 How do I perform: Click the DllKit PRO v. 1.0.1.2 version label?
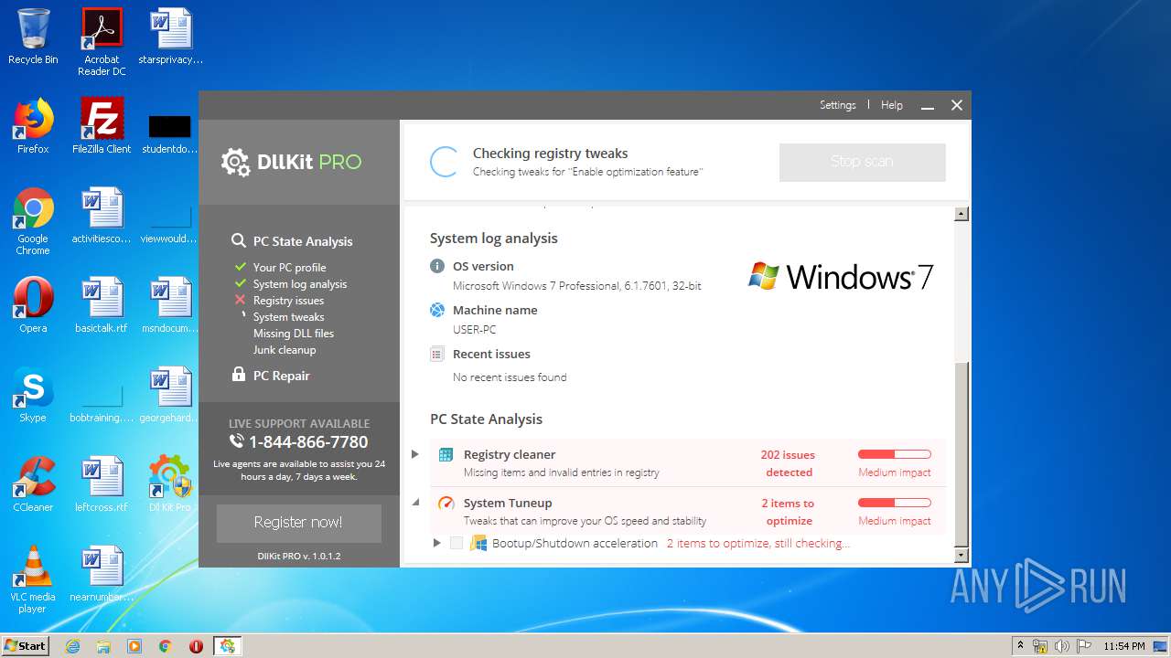pyautogui.click(x=299, y=556)
